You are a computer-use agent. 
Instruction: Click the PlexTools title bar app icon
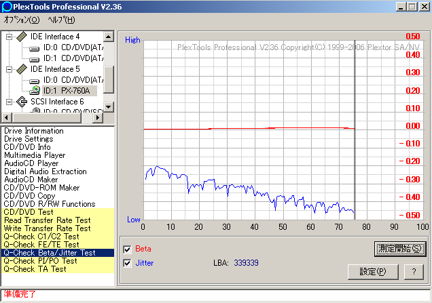[7, 7]
